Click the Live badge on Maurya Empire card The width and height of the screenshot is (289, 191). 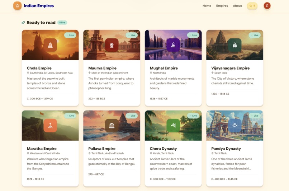(132, 35)
